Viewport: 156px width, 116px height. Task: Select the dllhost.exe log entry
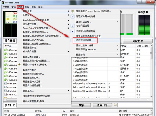(x=77, y=115)
